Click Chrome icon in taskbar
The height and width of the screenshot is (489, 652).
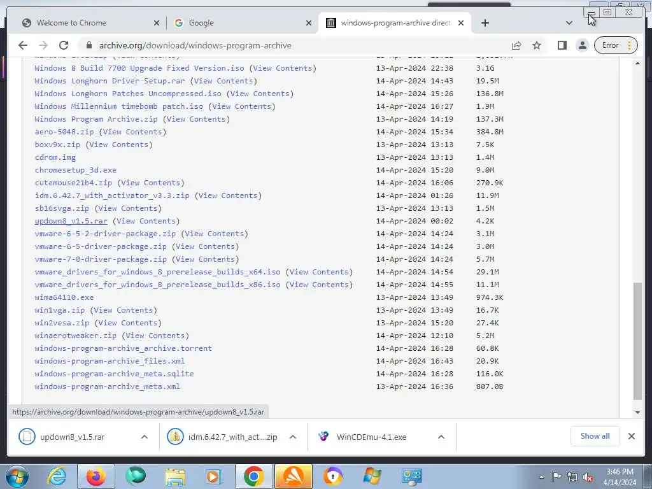pyautogui.click(x=253, y=476)
